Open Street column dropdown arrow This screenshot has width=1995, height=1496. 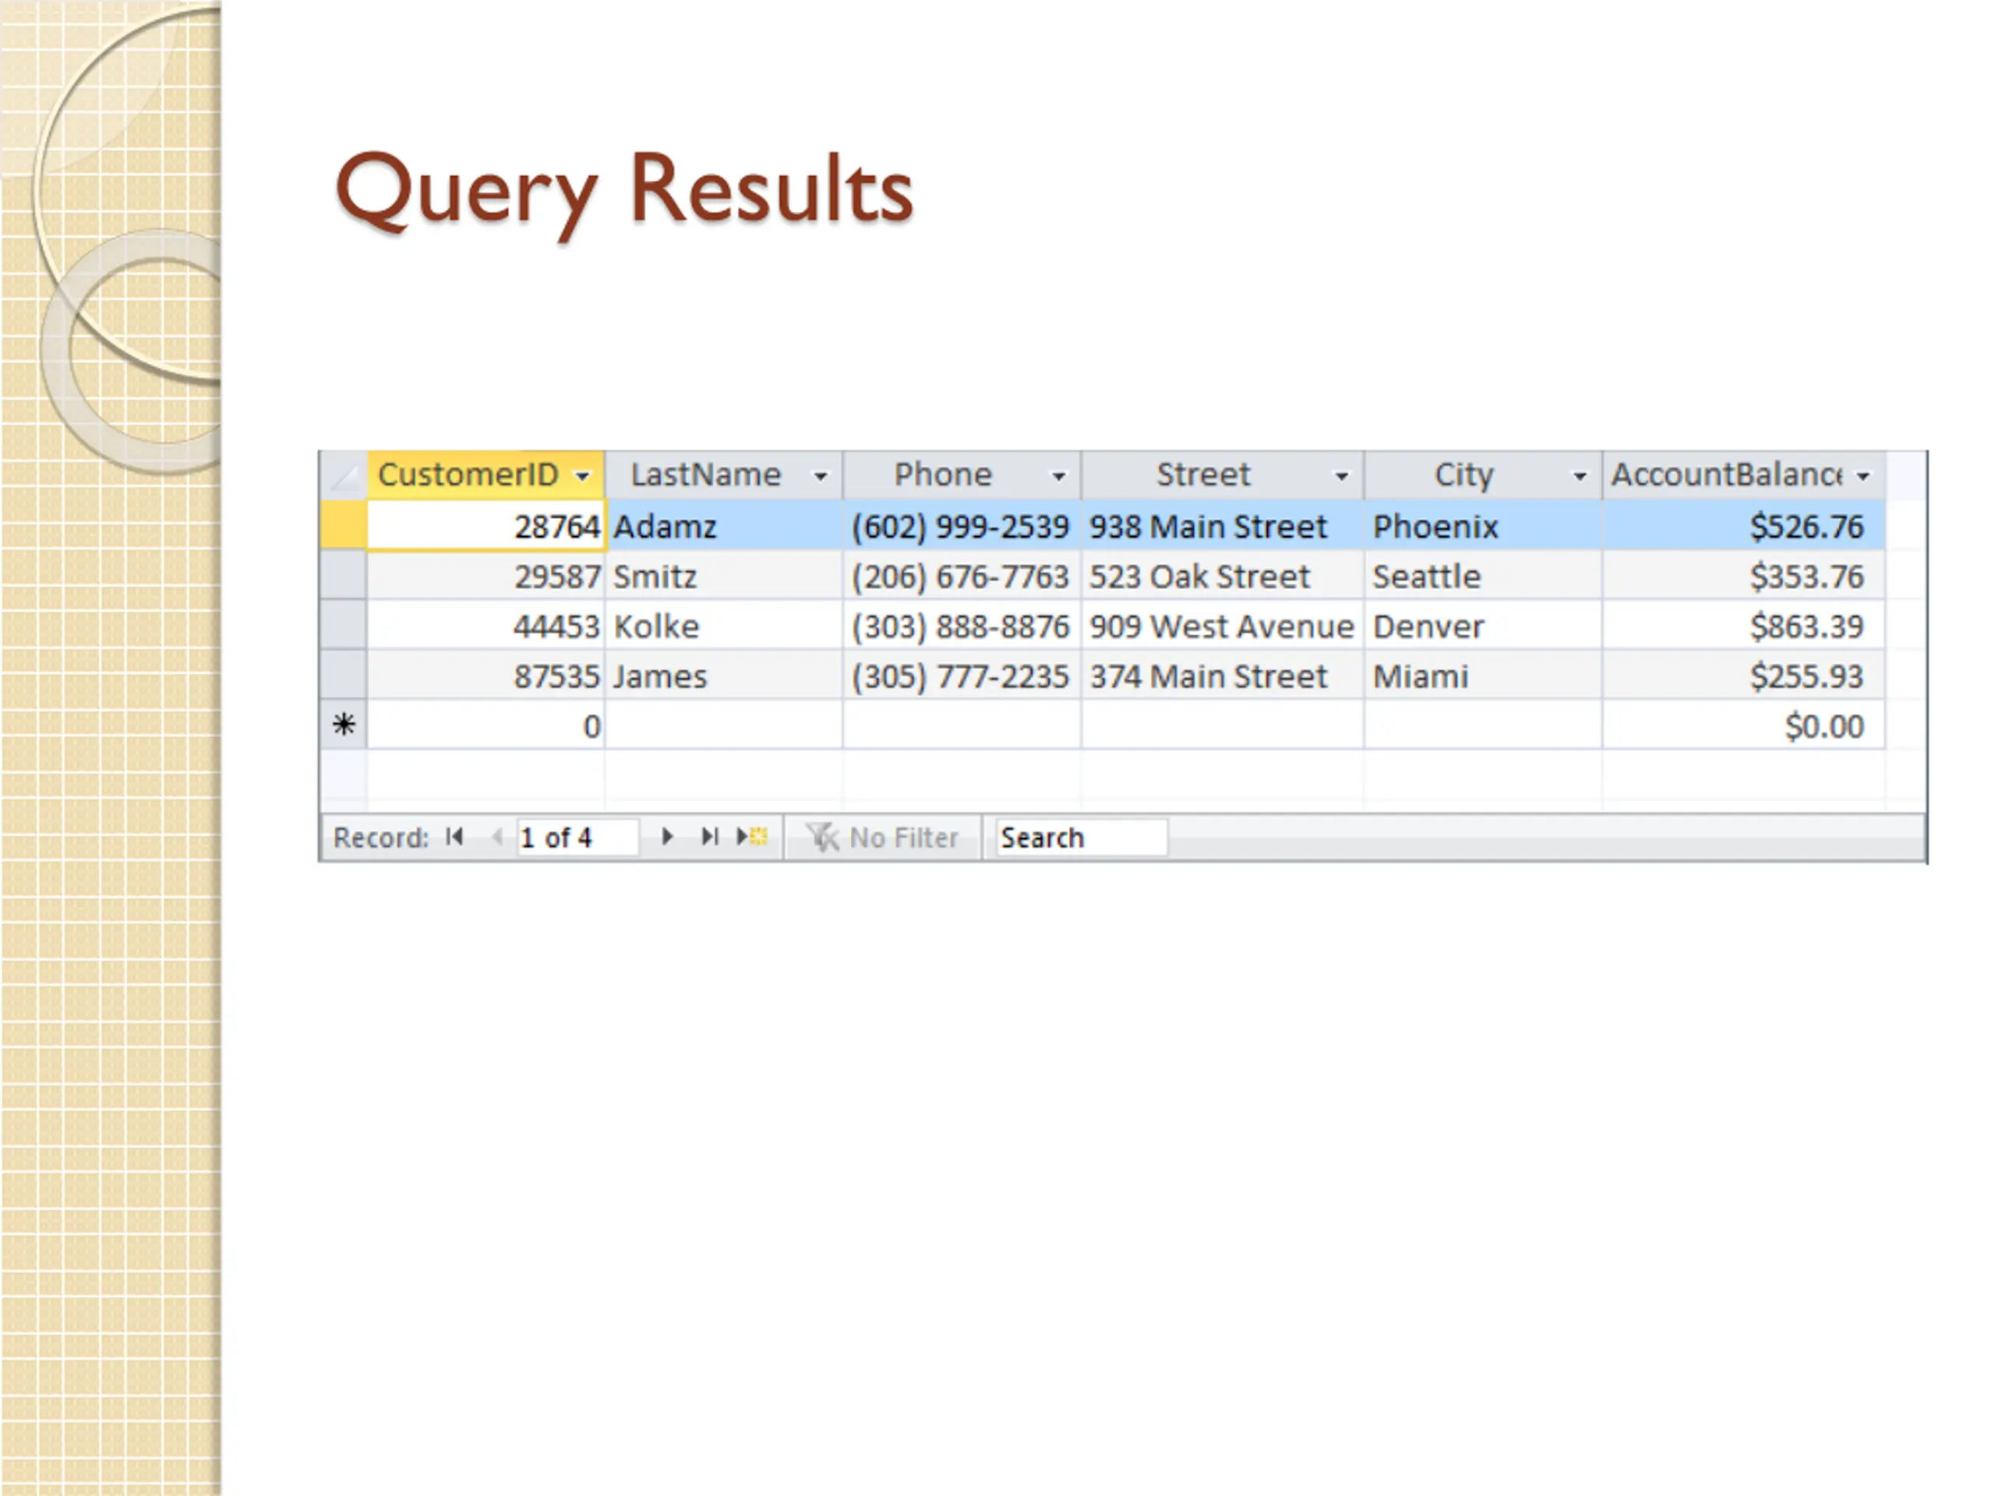[1342, 476]
